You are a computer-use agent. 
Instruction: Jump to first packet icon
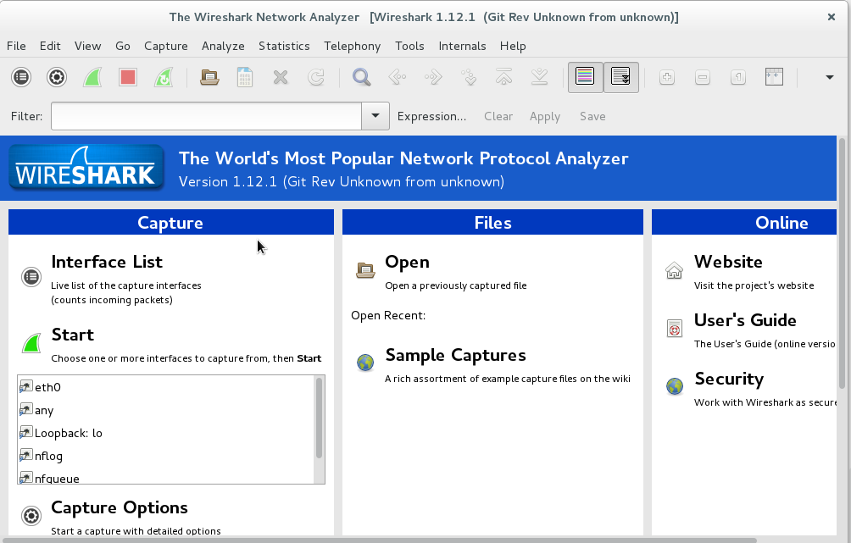[504, 77]
